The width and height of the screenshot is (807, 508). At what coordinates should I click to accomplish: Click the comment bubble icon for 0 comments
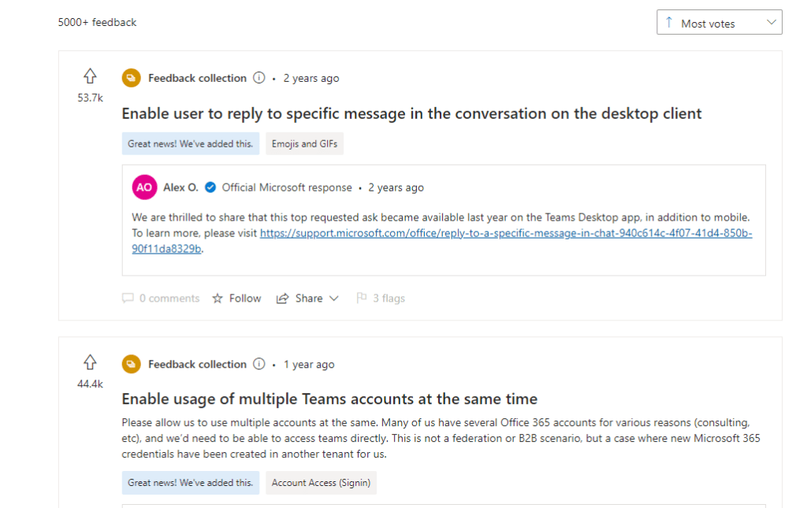point(128,298)
